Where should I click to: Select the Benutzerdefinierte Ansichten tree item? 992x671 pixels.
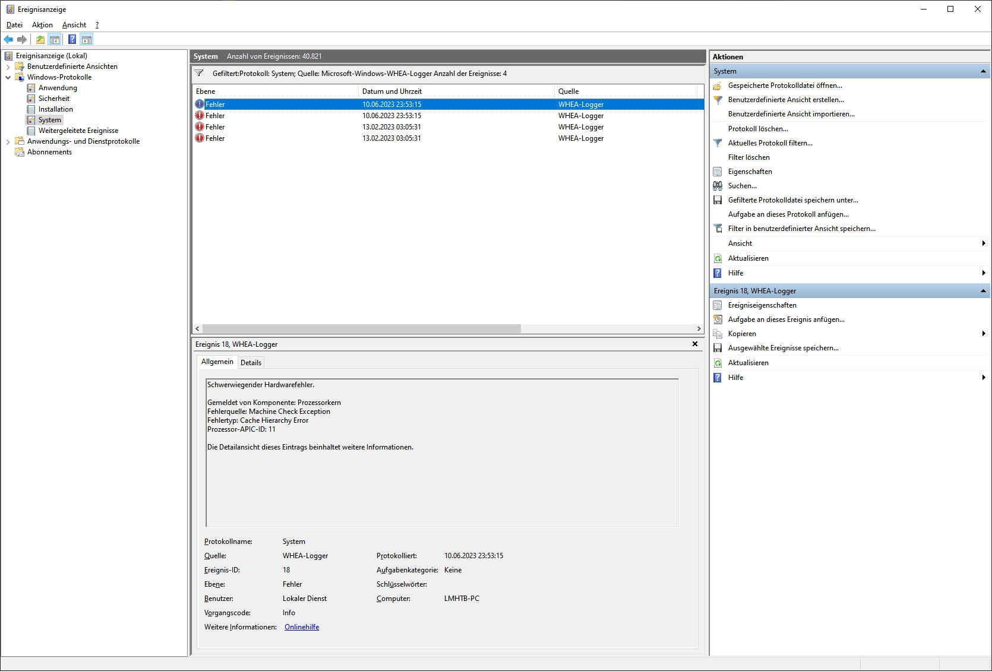point(72,67)
